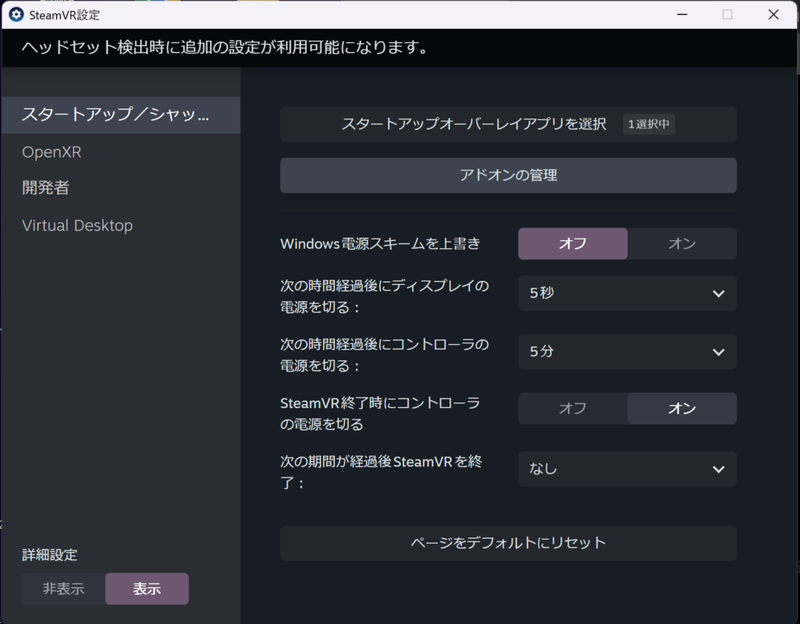This screenshot has width=800, height=624.
Task: Set SteamVR終了時にコントローラの電源を切る to オン
Action: (682, 409)
